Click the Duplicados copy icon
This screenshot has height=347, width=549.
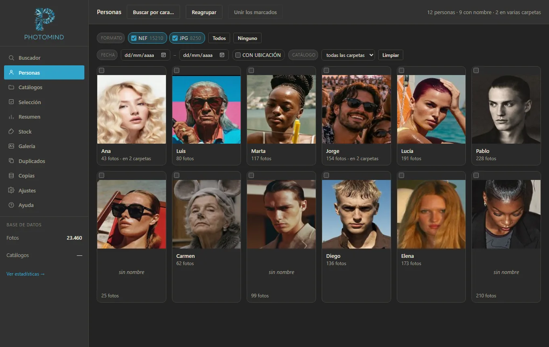click(x=11, y=161)
